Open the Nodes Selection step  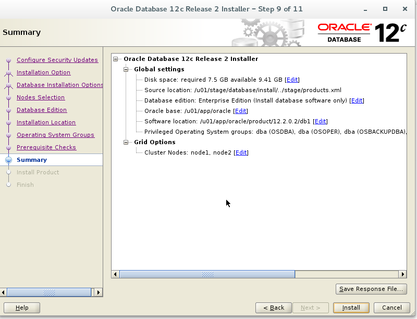[41, 97]
